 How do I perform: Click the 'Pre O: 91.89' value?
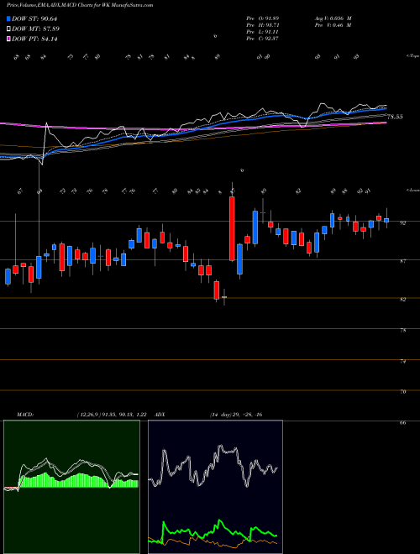click(x=262, y=18)
